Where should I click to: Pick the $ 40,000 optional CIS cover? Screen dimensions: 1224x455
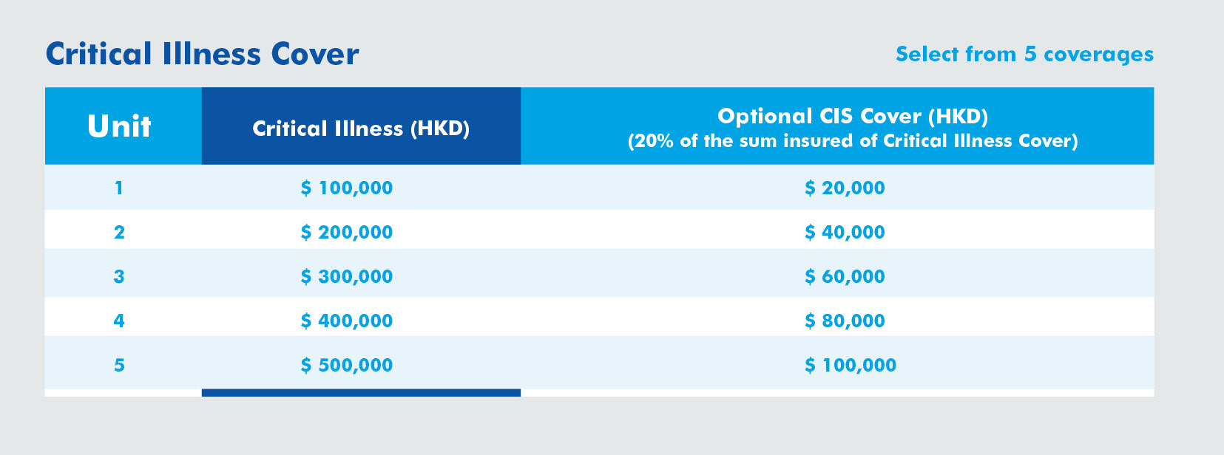(x=845, y=232)
